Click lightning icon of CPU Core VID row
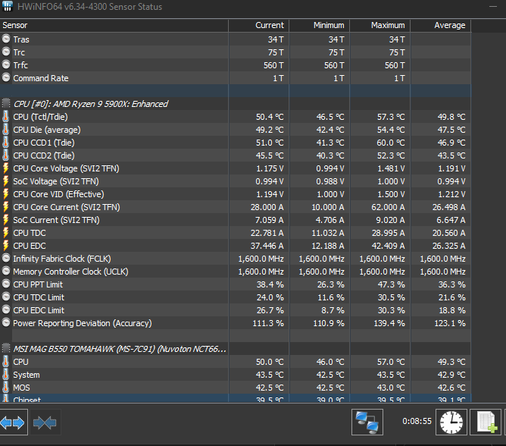Viewport: 506px width, 446px height. click(x=5, y=194)
